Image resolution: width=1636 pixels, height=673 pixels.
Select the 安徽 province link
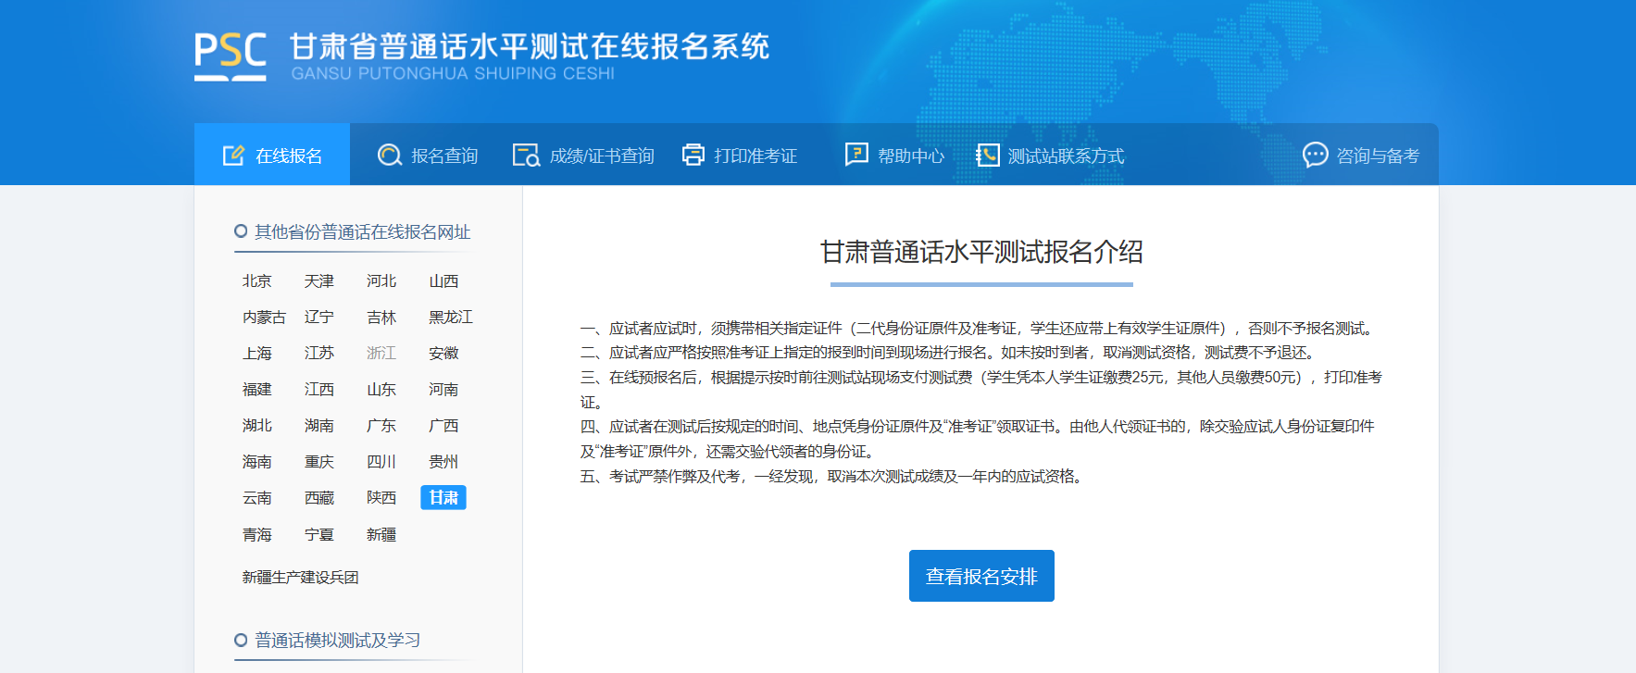[x=443, y=353]
